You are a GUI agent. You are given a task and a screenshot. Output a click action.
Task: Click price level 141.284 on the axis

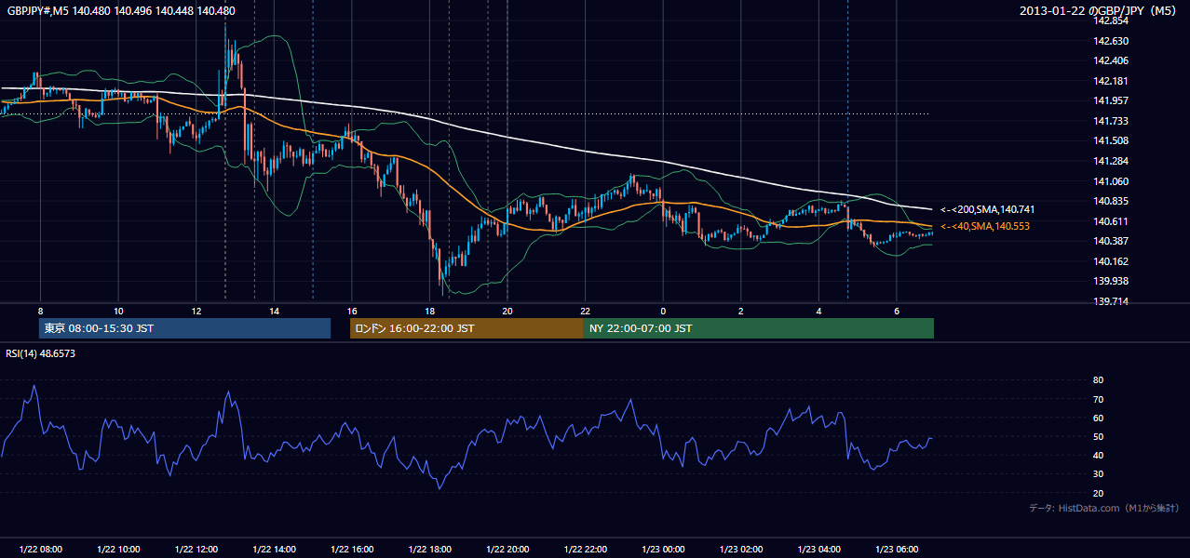[1110, 161]
